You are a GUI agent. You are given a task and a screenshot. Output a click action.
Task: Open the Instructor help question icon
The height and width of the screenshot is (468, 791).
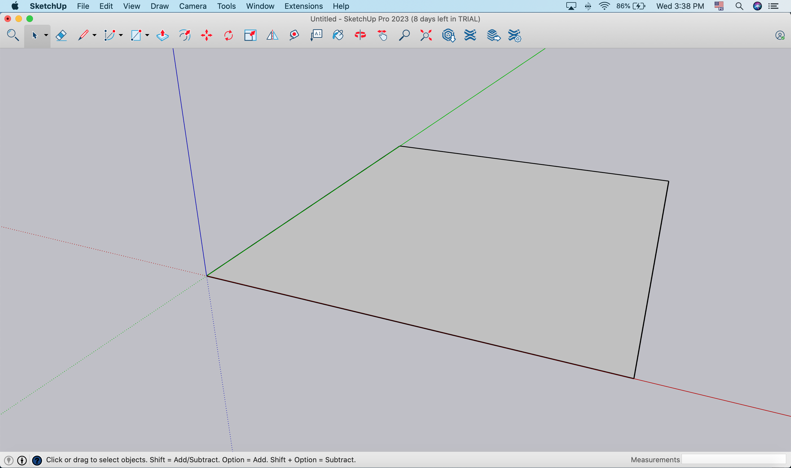point(37,460)
